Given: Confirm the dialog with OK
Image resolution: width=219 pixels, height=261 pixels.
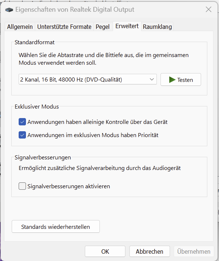Looking at the screenshot, I should click(x=105, y=251).
